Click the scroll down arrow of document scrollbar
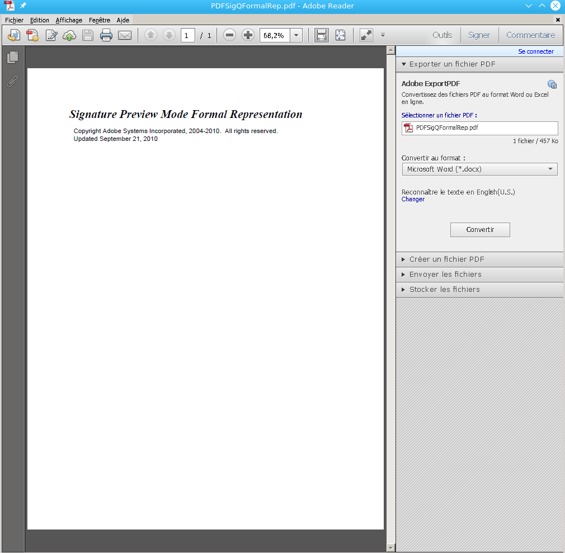This screenshot has height=553, width=565. tap(390, 548)
